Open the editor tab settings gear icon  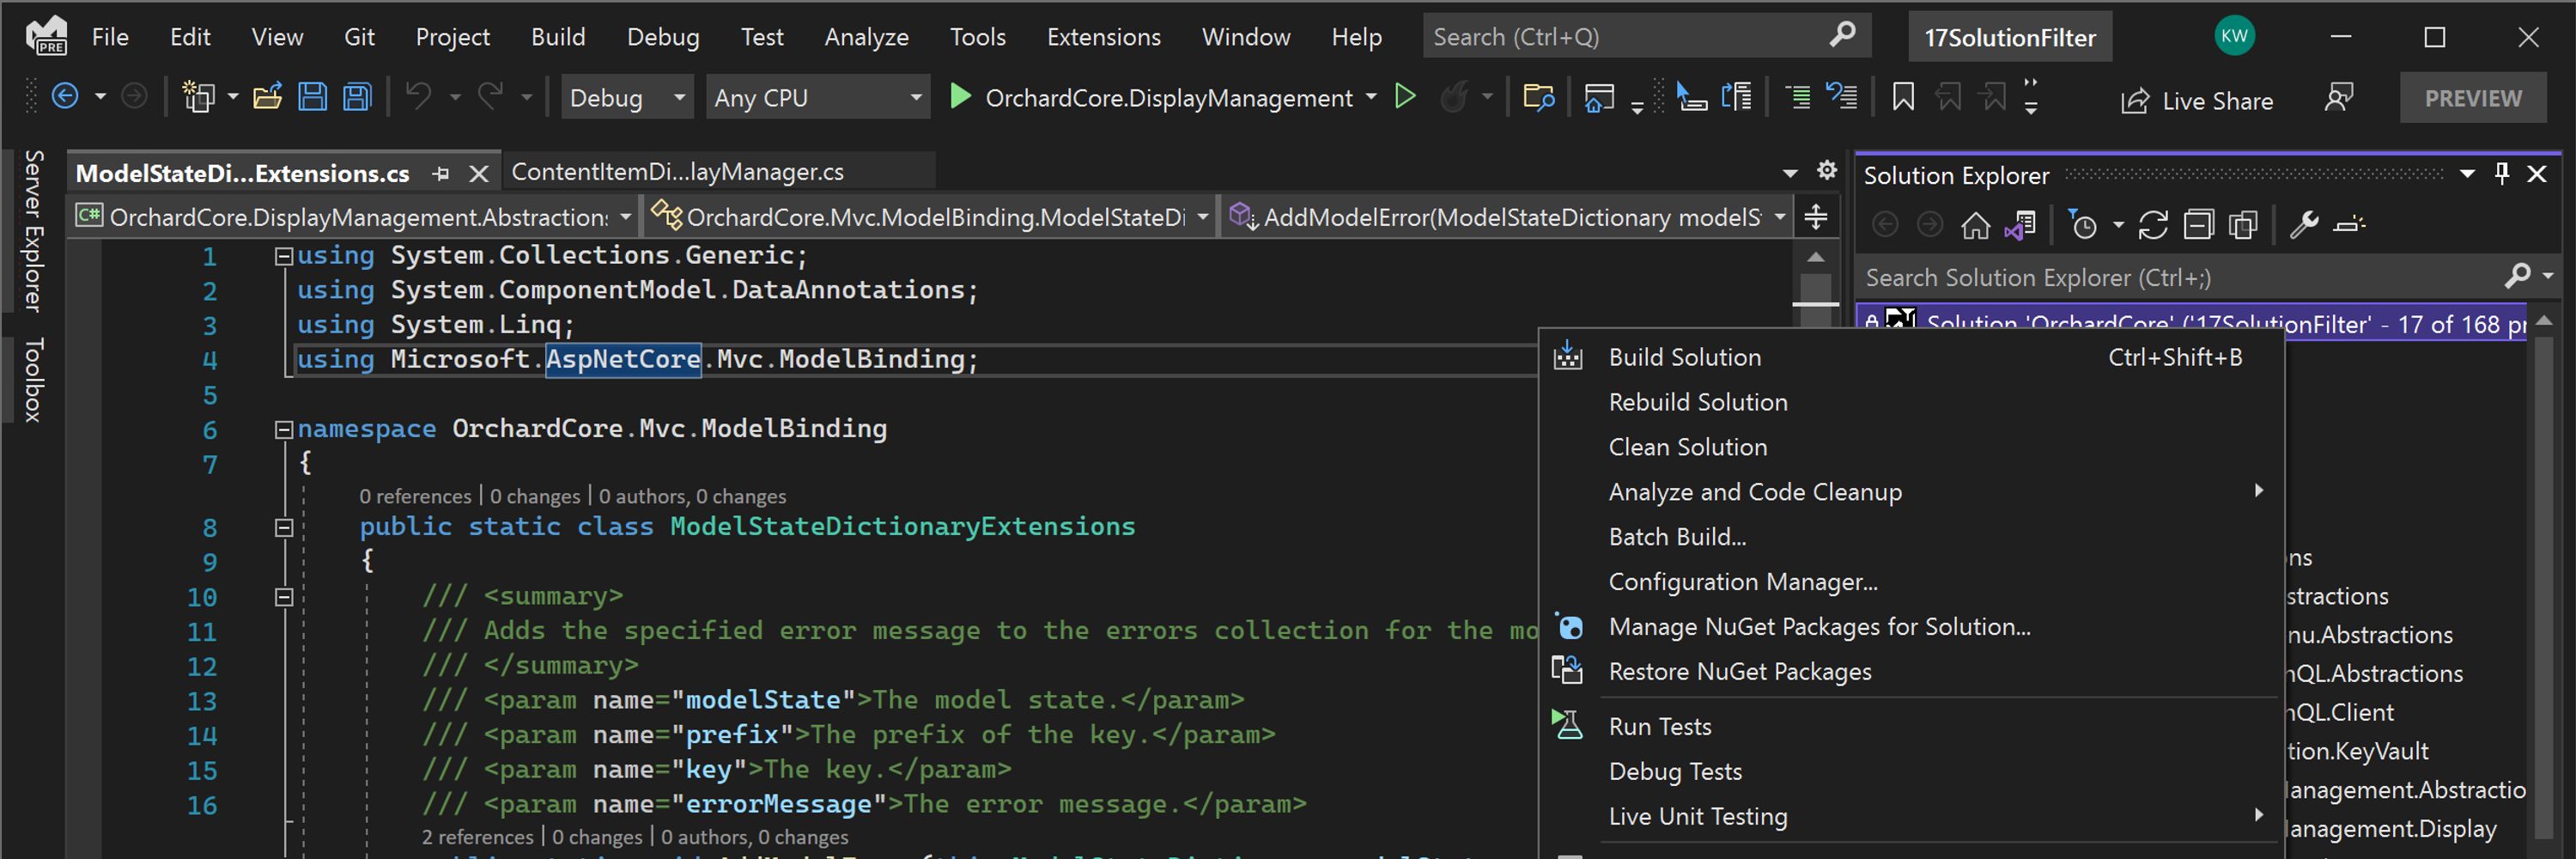(x=1827, y=170)
